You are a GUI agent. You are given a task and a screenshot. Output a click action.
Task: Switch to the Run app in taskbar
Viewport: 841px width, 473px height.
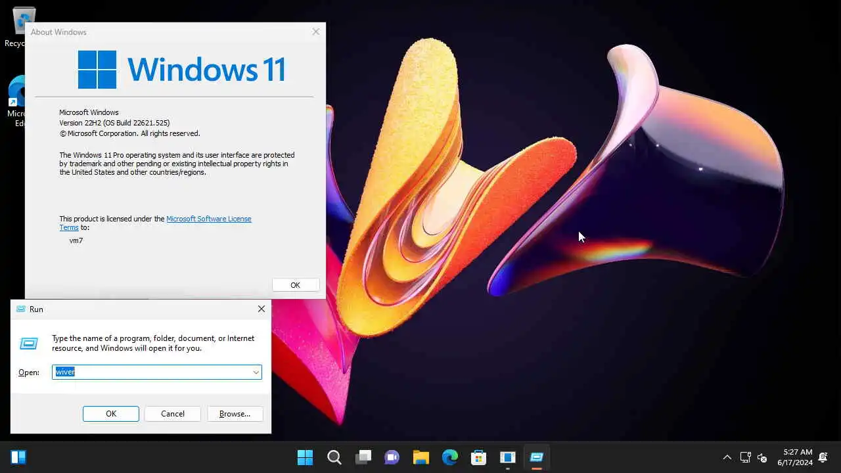536,457
